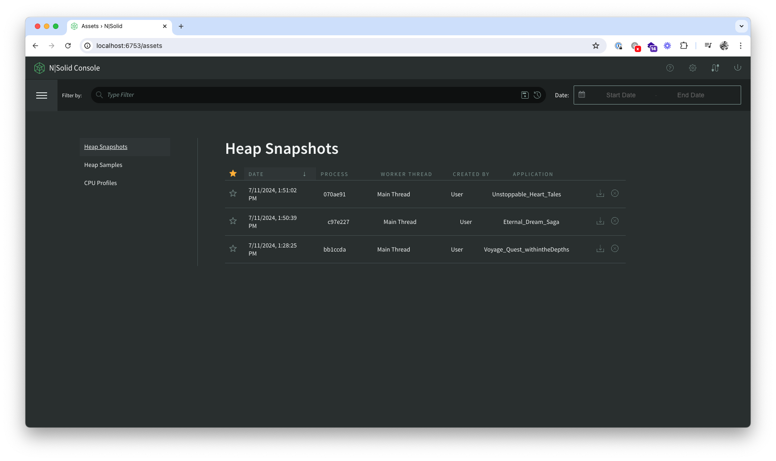The height and width of the screenshot is (461, 776).
Task: Open a new browser tab
Action: (181, 26)
